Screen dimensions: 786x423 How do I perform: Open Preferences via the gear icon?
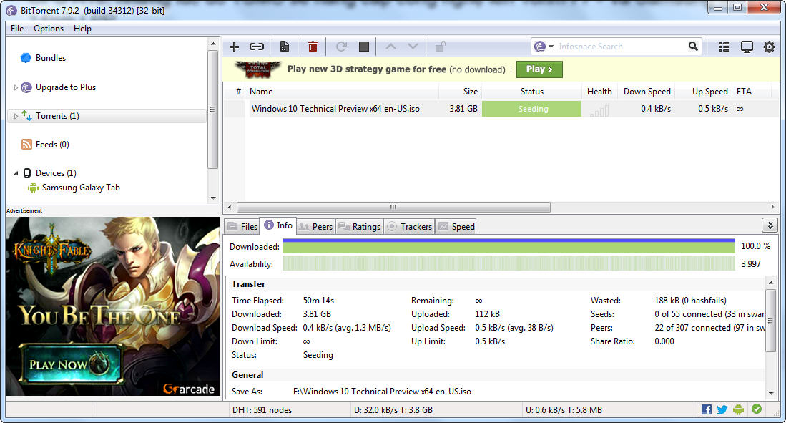(769, 47)
